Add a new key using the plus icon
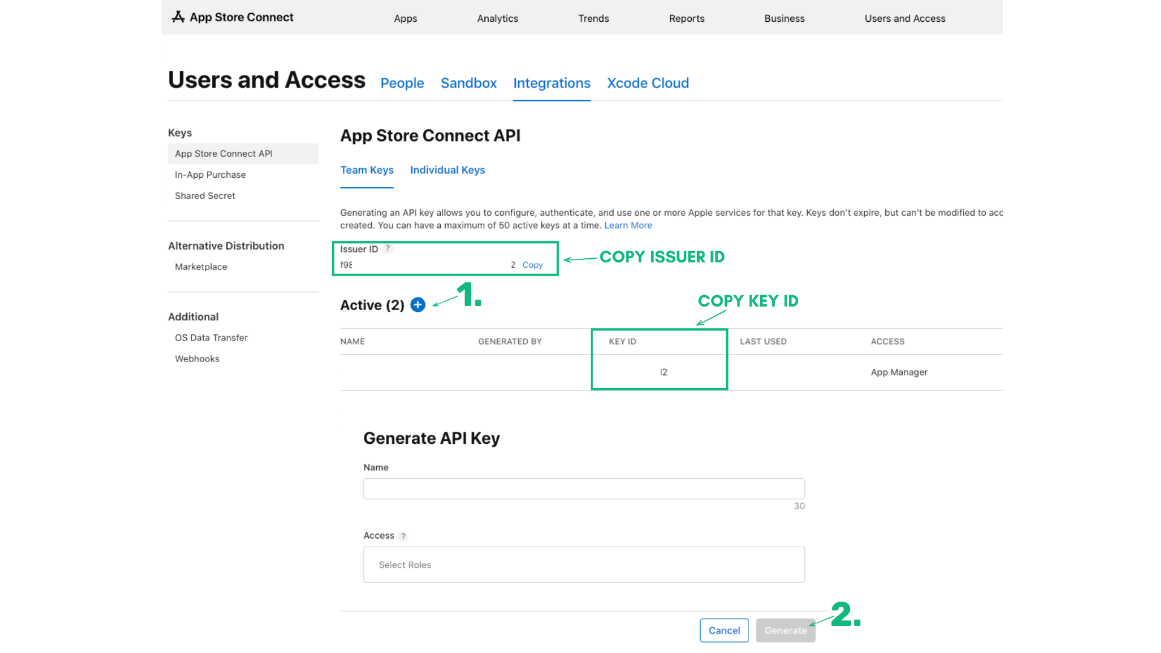 pyautogui.click(x=417, y=305)
